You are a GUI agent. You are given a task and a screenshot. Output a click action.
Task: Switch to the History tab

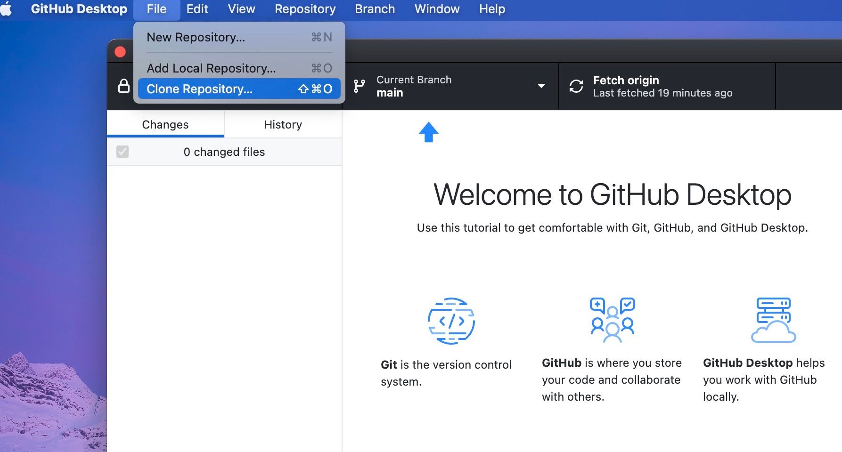pyautogui.click(x=283, y=125)
